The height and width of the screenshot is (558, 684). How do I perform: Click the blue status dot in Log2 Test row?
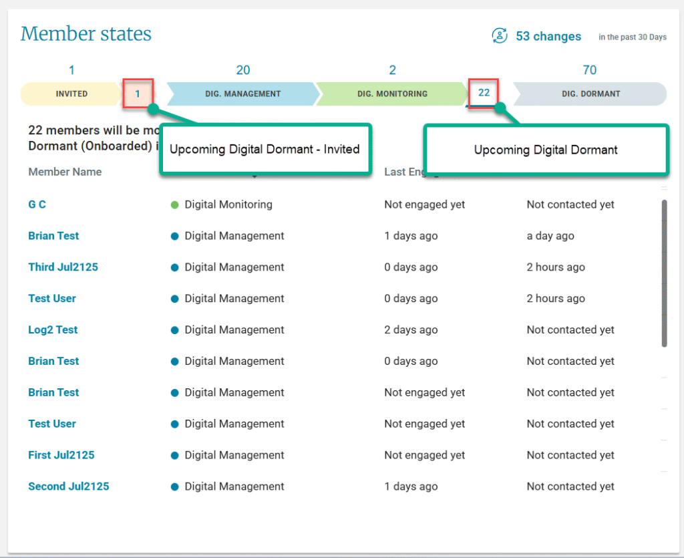coord(175,330)
